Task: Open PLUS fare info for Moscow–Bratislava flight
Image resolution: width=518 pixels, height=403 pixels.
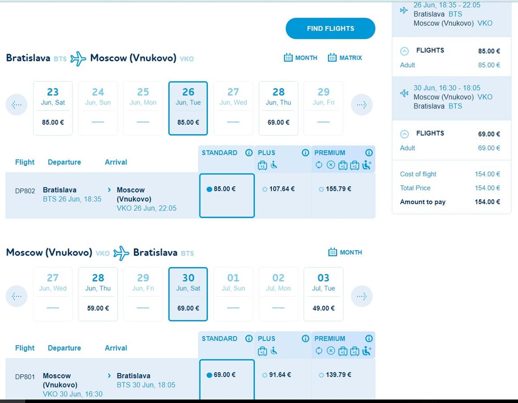Action: [306, 338]
